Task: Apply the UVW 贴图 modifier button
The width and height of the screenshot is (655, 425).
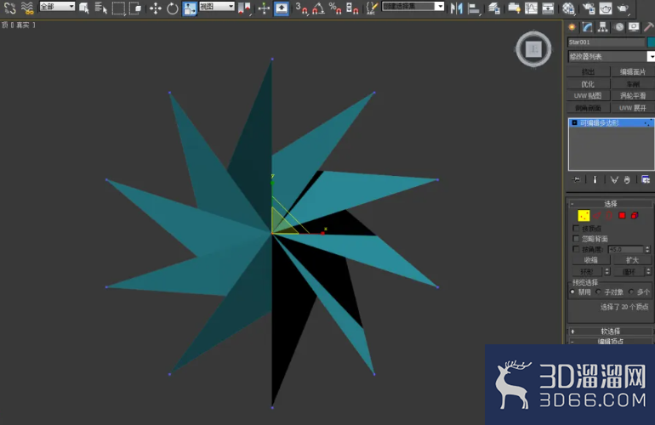Action: [x=588, y=95]
